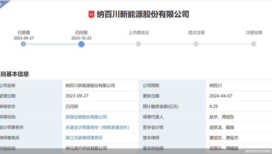Click the 注册结果 timeline node
The width and height of the screenshot is (272, 154).
coord(254,44)
